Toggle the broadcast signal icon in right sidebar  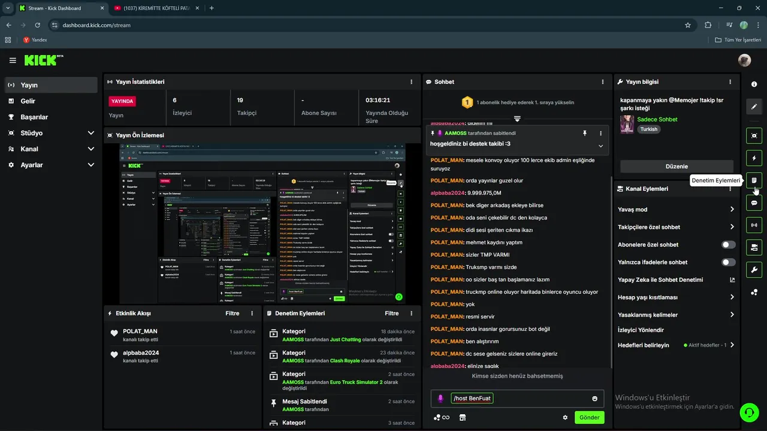click(754, 225)
